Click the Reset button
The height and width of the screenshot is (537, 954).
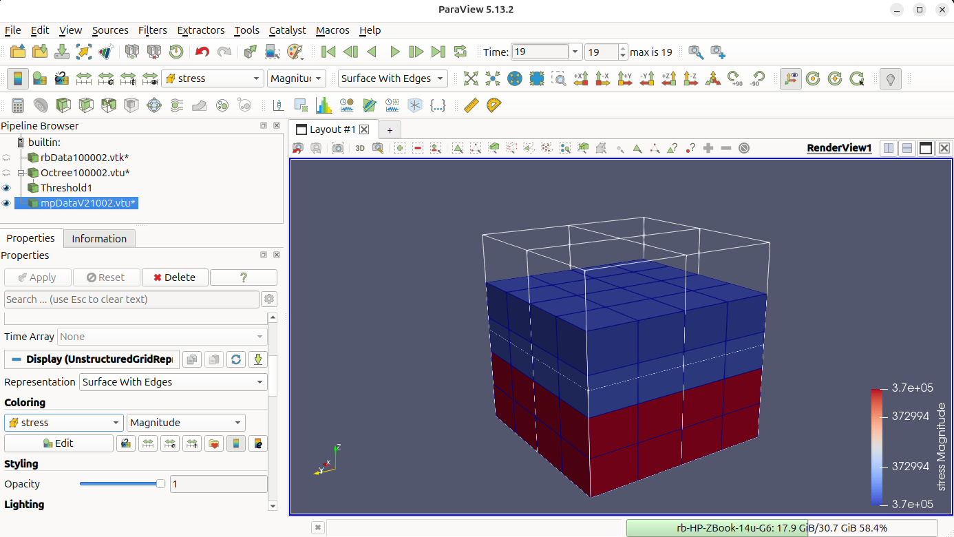[106, 277]
